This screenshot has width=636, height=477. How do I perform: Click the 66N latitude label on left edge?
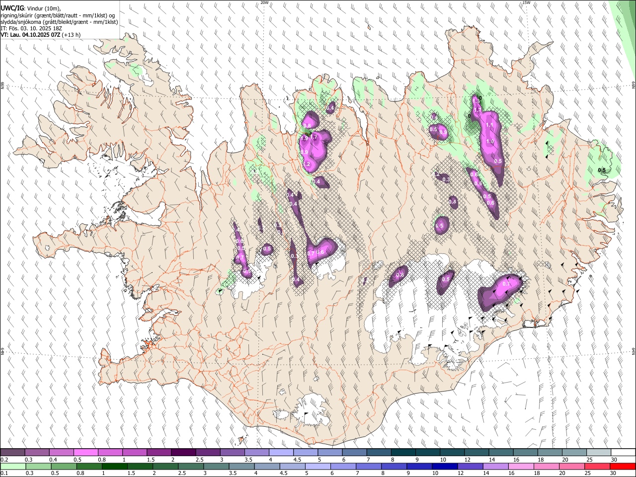click(x=2, y=86)
